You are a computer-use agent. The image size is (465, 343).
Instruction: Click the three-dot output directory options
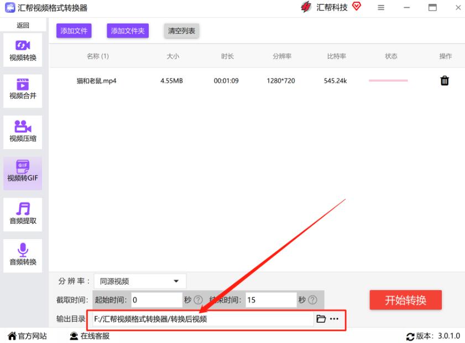334,319
